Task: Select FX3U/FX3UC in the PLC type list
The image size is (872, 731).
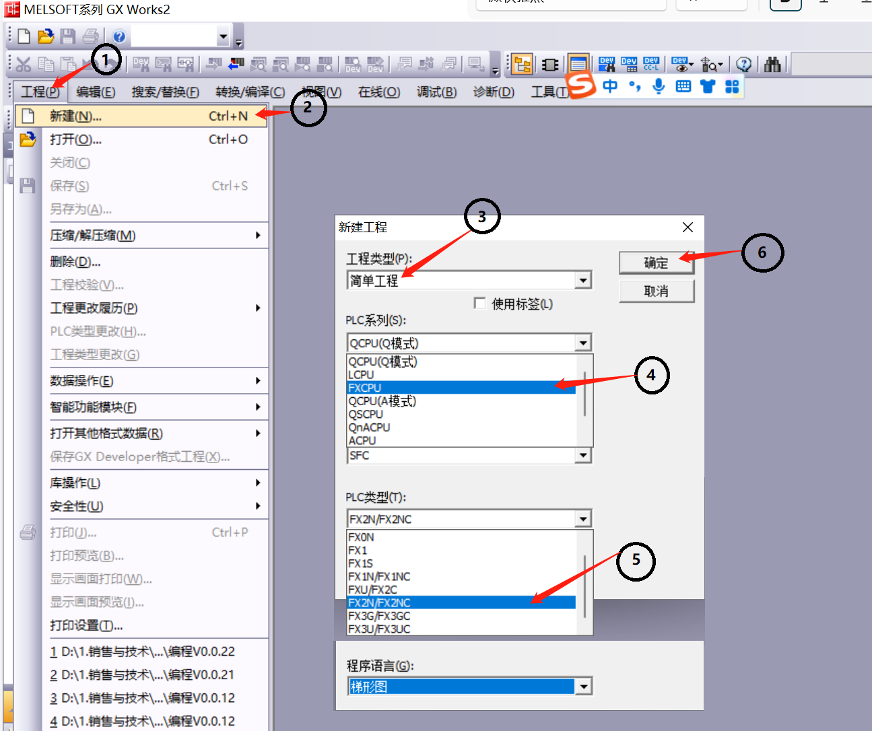Action: pyautogui.click(x=461, y=629)
